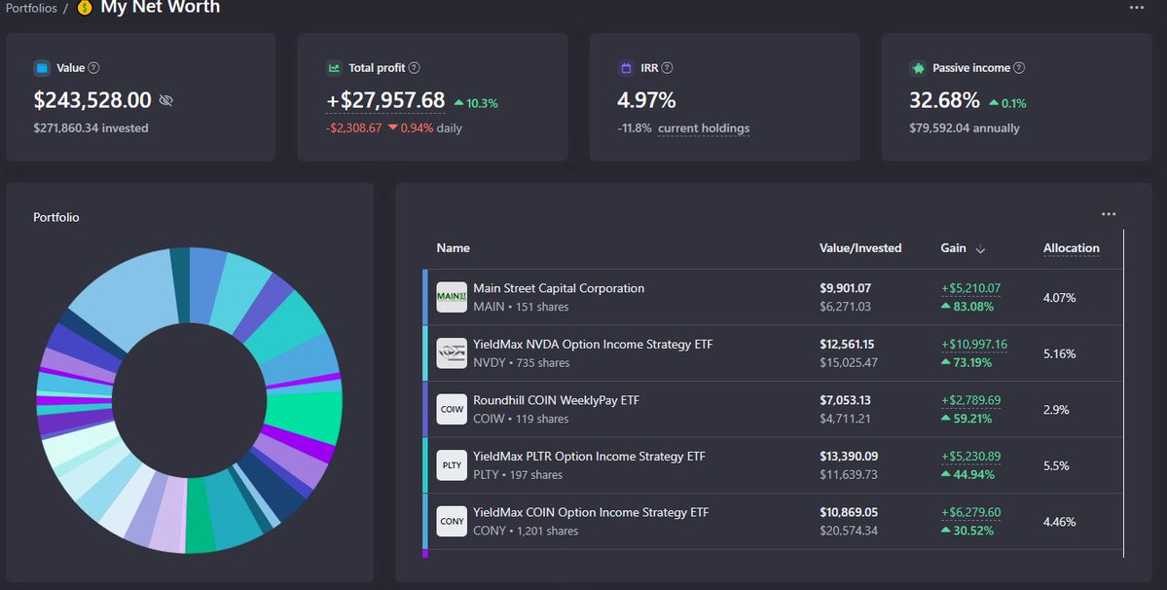Click the holdings table vertical scrollbar
1167x590 pixels.
[x=1123, y=394]
